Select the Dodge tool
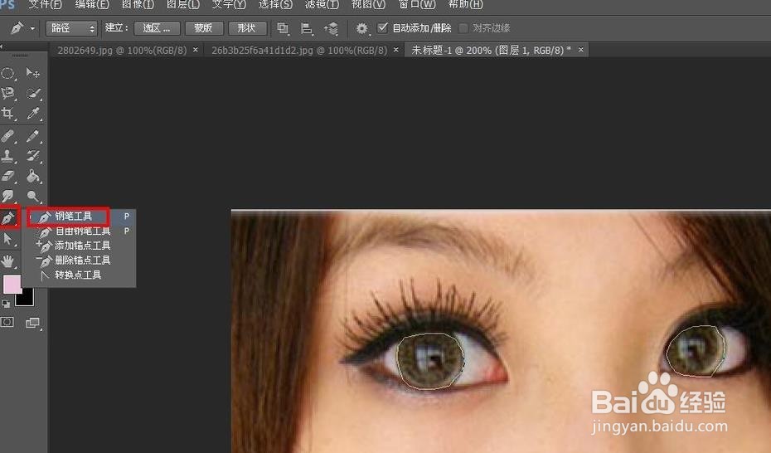Image resolution: width=771 pixels, height=453 pixels. pos(33,197)
